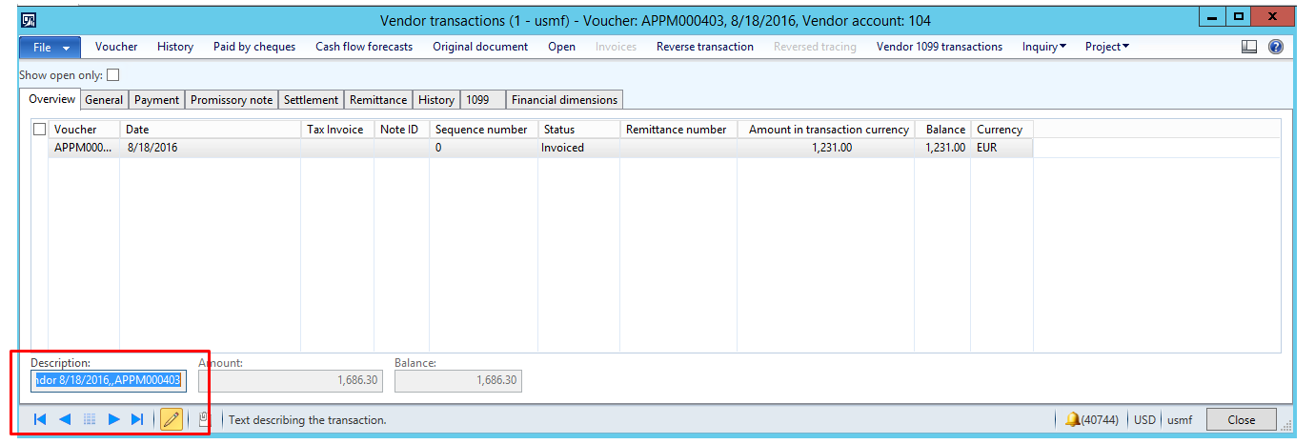Image resolution: width=1315 pixels, height=444 pixels.
Task: Toggle the pencil edit mode icon
Action: tap(172, 419)
